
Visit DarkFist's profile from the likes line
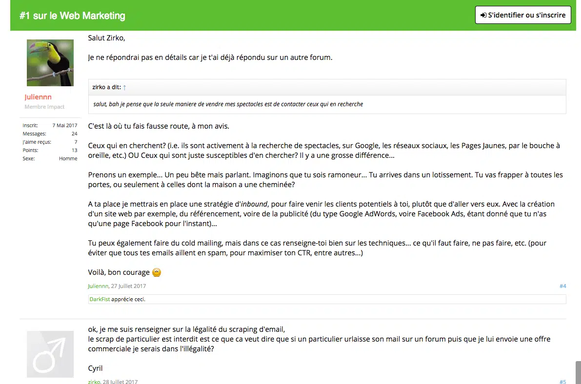100,299
